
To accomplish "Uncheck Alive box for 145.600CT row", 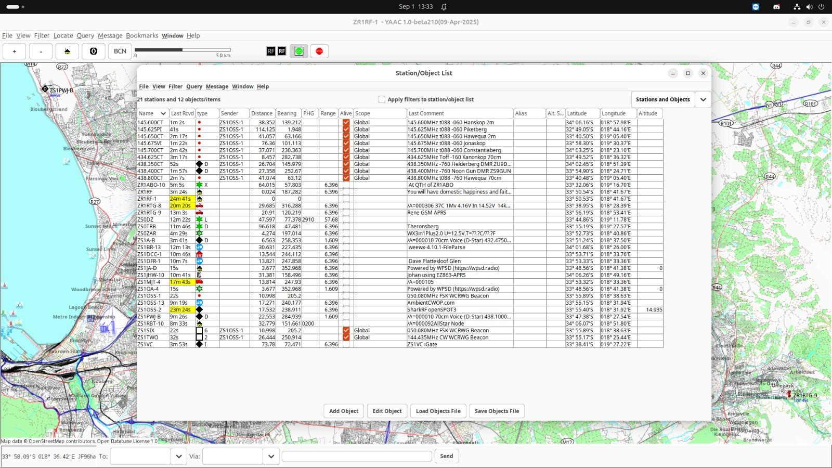I will coord(346,123).
